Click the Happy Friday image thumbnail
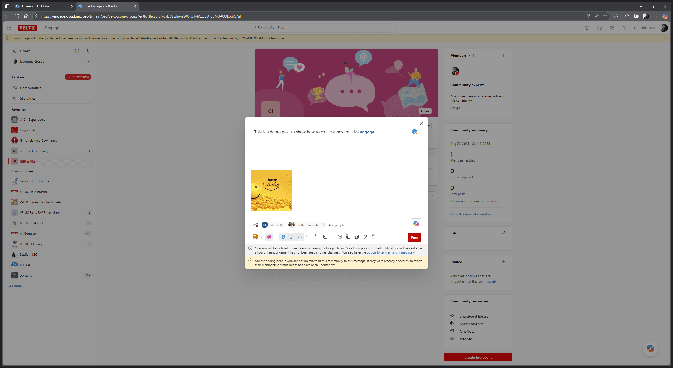 pyautogui.click(x=271, y=190)
